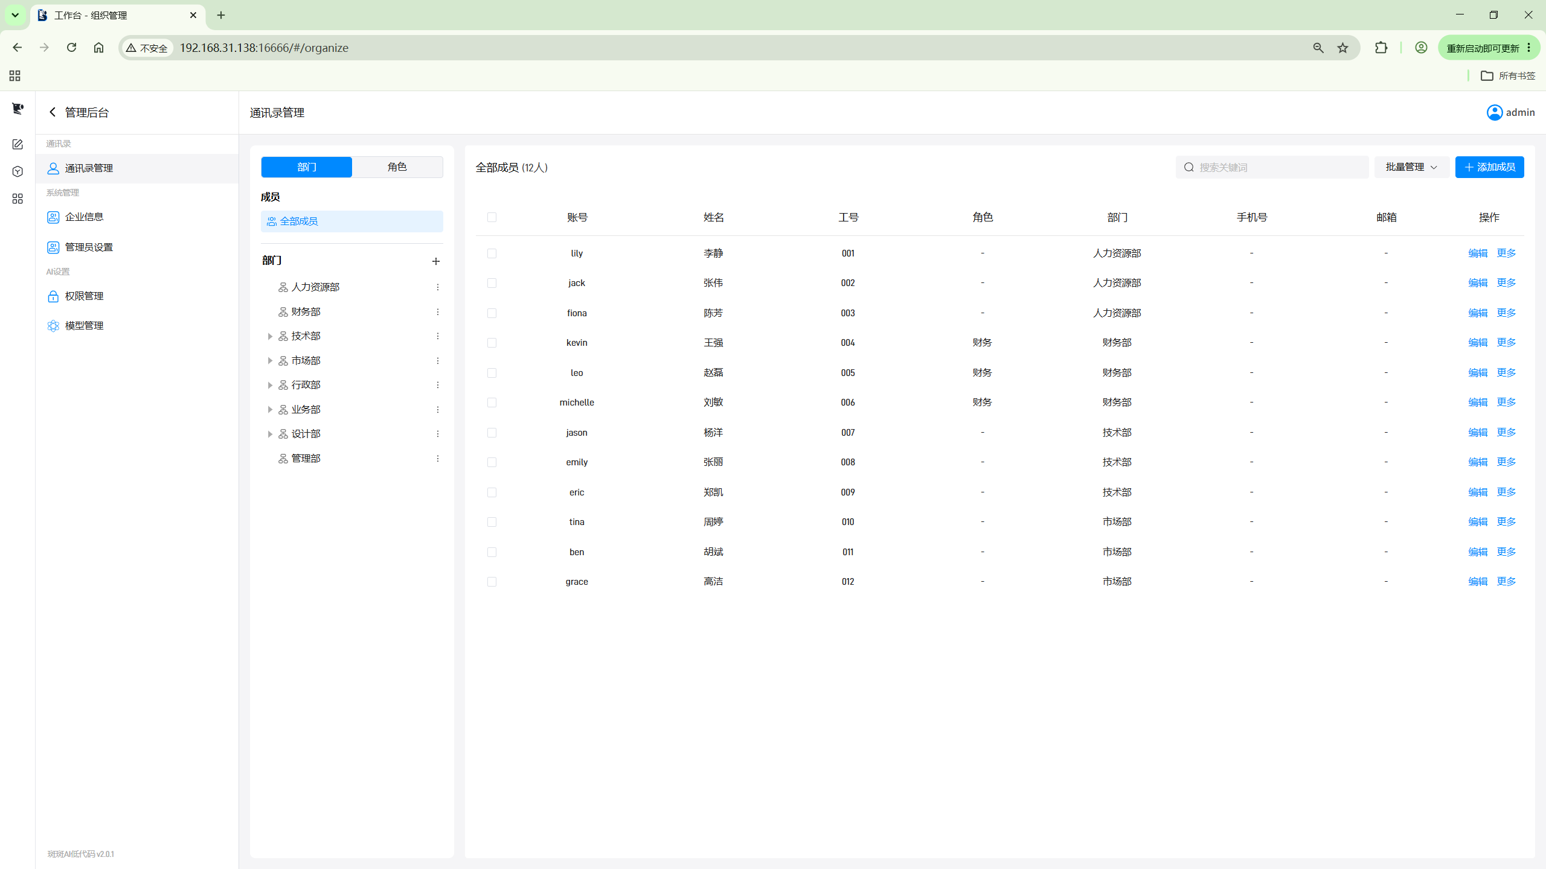Click the back arrow beside 管理后台
Viewport: 1546px width, 869px height.
(53, 112)
